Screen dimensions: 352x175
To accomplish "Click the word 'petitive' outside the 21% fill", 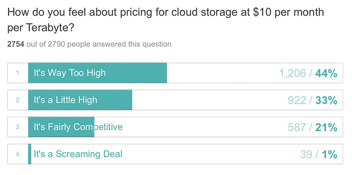I will point(108,127).
